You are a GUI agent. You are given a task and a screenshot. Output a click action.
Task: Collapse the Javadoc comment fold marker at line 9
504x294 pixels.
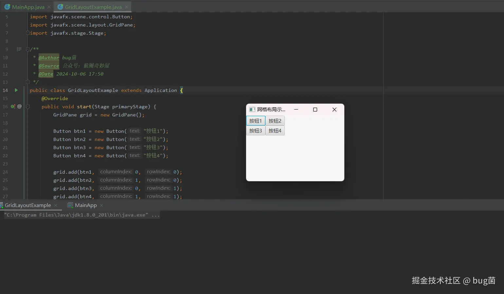coord(28,49)
